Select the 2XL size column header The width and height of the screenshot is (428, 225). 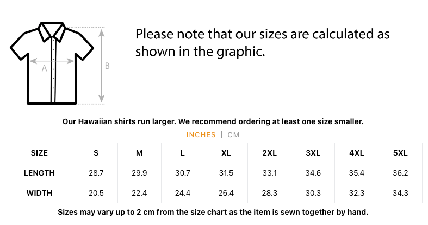point(270,153)
